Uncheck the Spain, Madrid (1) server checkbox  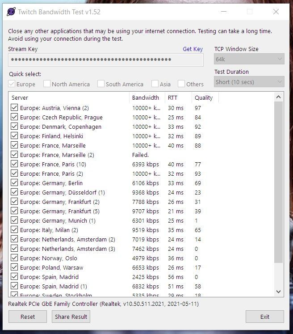click(14, 286)
